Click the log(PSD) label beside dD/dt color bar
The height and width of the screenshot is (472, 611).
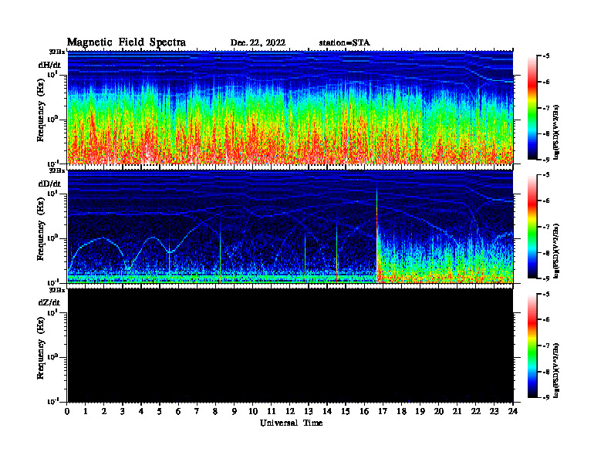[x=557, y=251]
